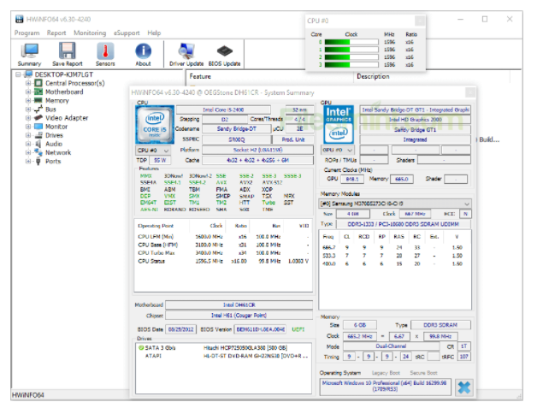Click the Video Adapter card icon
This screenshot has height=408, width=537.
38,118
